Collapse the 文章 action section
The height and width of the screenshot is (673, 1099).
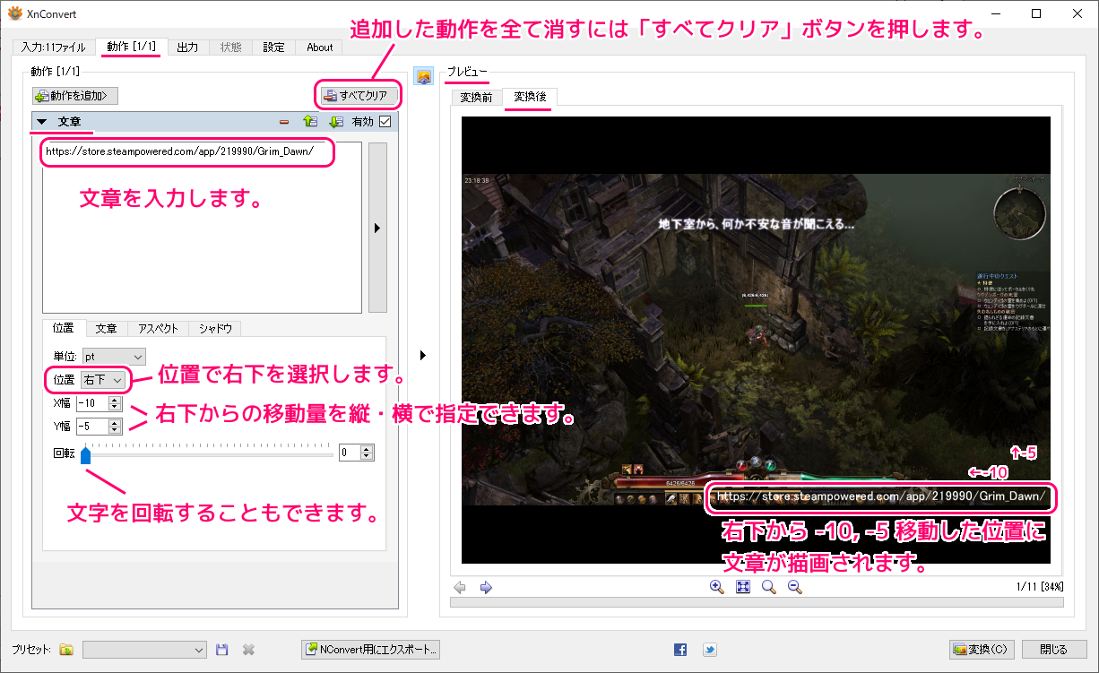click(41, 122)
